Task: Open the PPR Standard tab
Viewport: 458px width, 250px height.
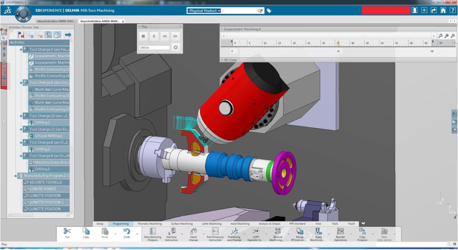Action: [297, 224]
